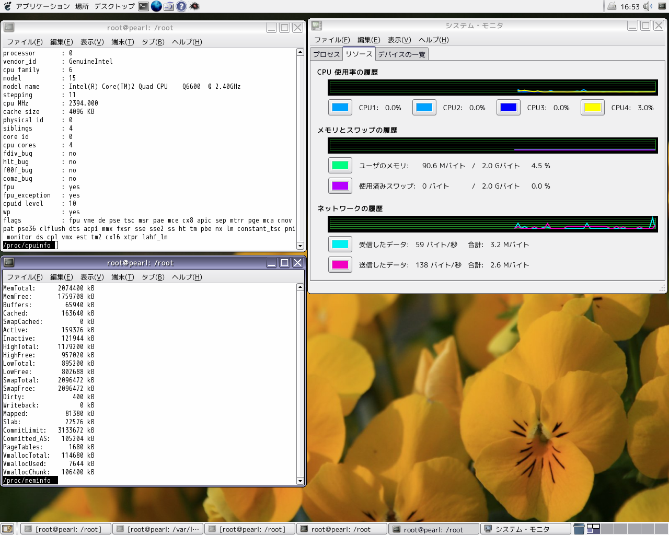The height and width of the screenshot is (535, 669).
Task: Click the help question mark launcher
Action: click(181, 6)
